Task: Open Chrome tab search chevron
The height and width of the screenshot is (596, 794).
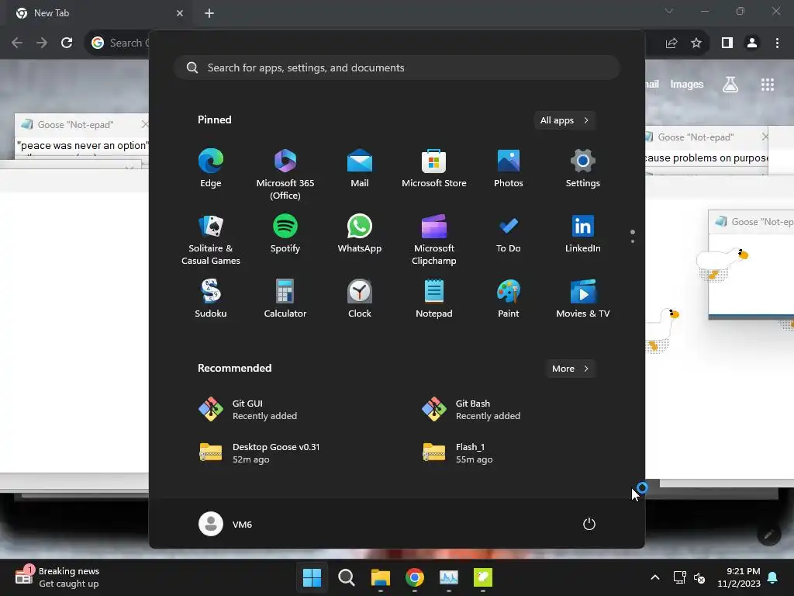Action: point(669,11)
